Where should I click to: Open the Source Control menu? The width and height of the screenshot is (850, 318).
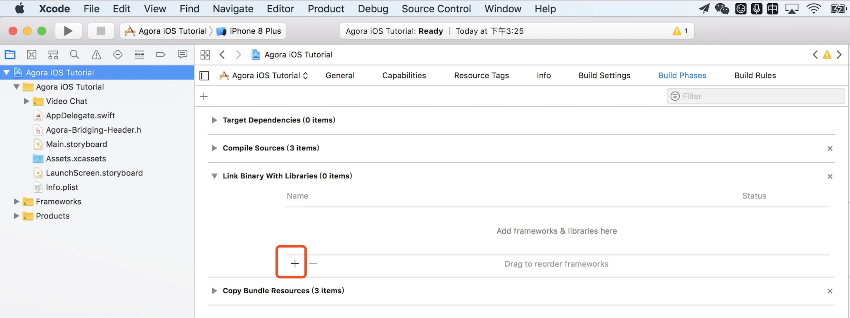point(436,9)
